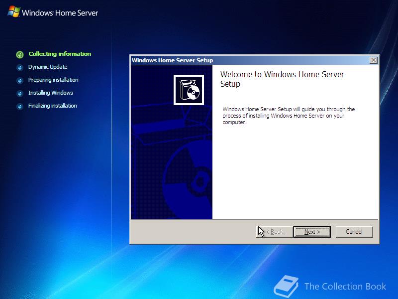
Task: Click the setup guide description paragraph
Action: (289, 116)
